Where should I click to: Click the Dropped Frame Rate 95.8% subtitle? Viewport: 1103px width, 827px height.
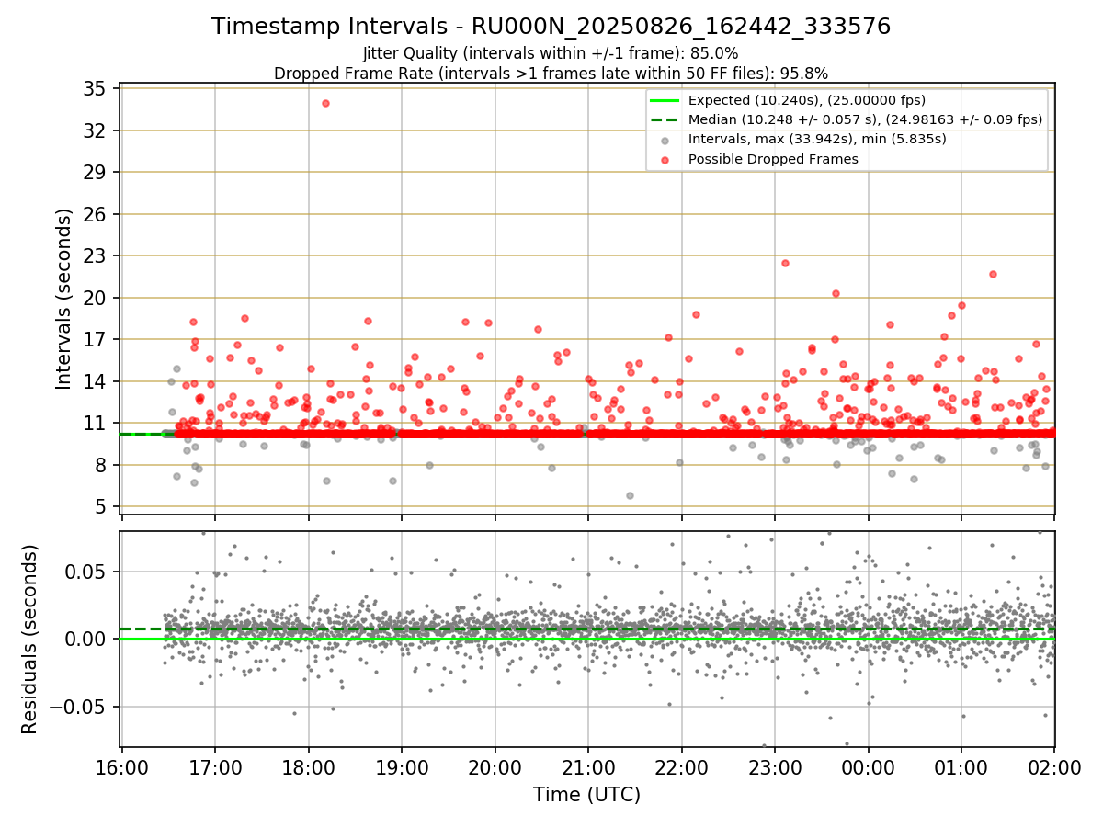(x=551, y=74)
